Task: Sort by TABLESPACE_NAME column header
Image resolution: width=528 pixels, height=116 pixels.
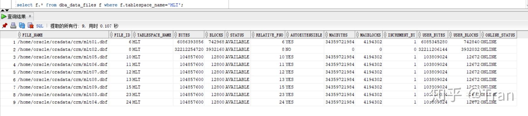Action: pos(152,35)
